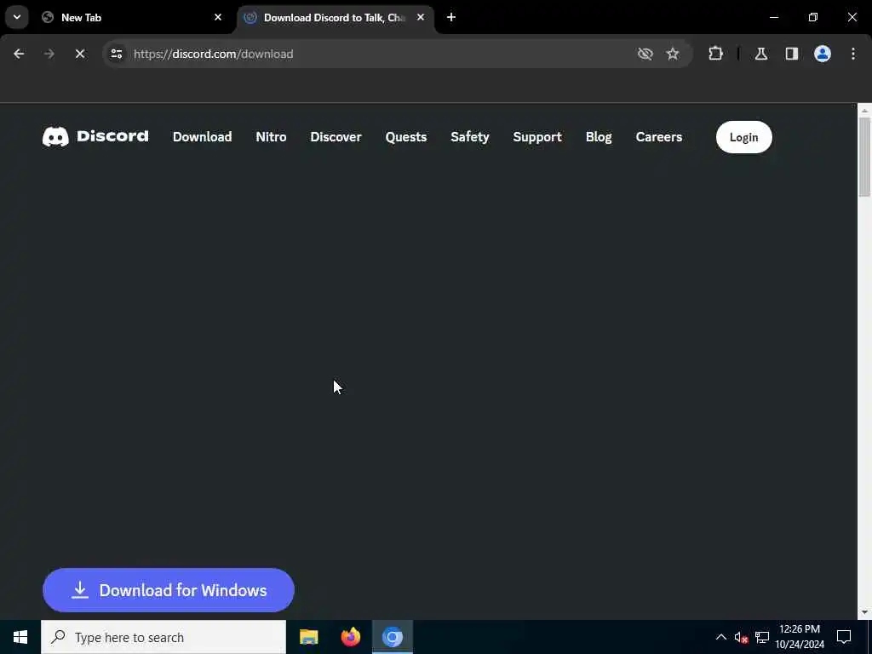Open the Discord Blog
Image resolution: width=872 pixels, height=654 pixels.
click(599, 137)
